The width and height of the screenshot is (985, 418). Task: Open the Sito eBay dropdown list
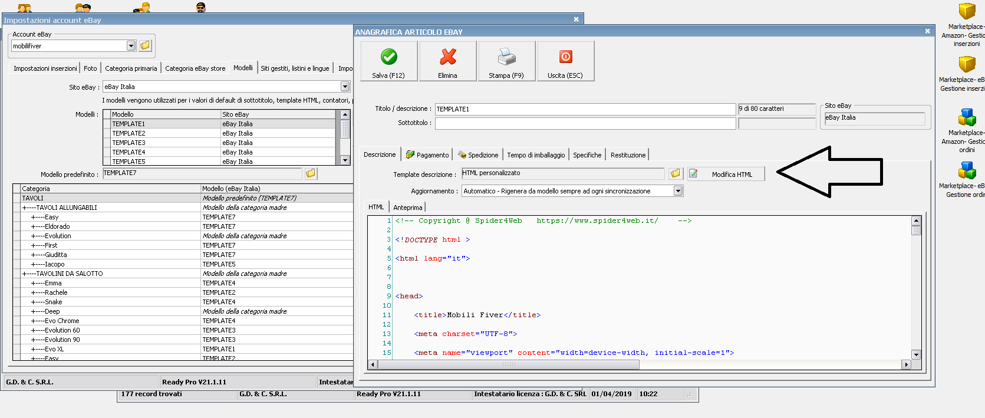(x=345, y=87)
